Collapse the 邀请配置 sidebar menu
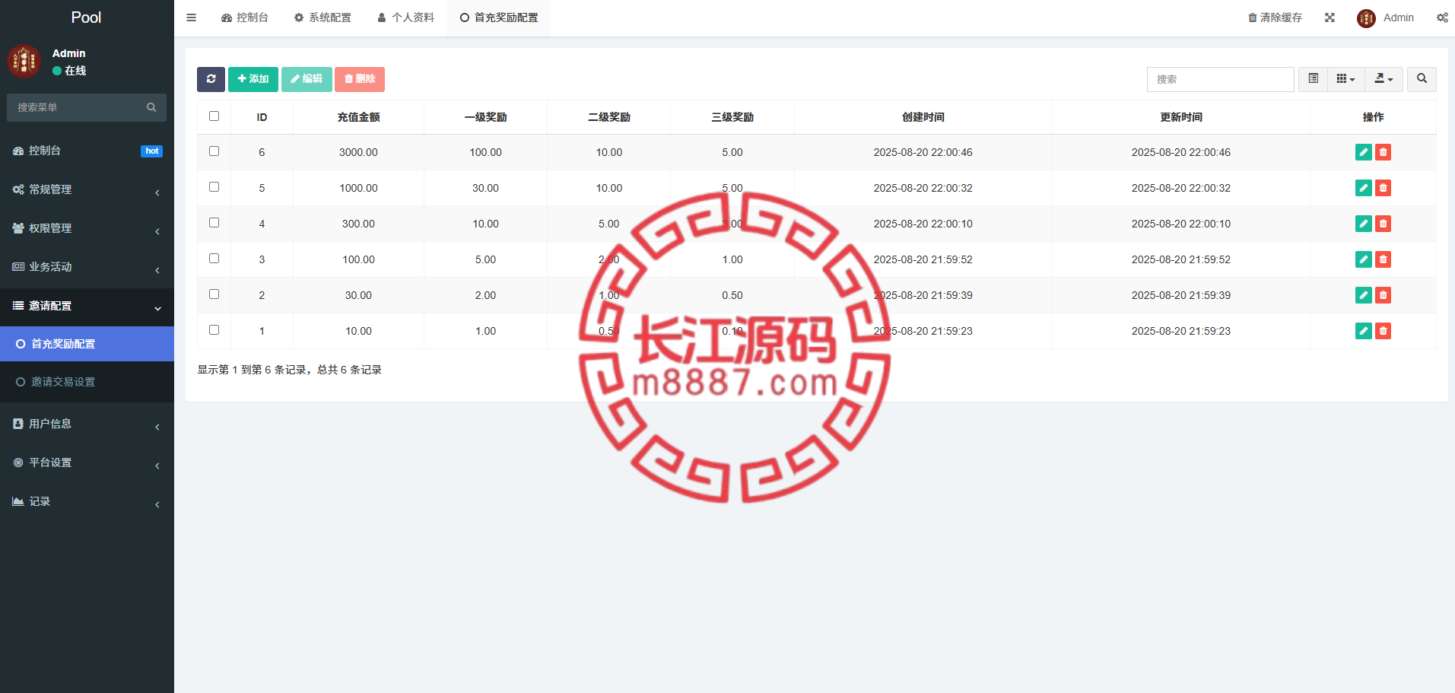Image resolution: width=1455 pixels, height=693 pixels. pyautogui.click(x=87, y=306)
